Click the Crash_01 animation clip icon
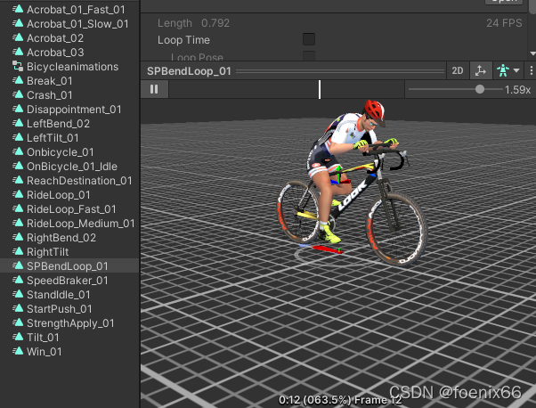Viewport: 536px width, 408px height. [x=18, y=94]
